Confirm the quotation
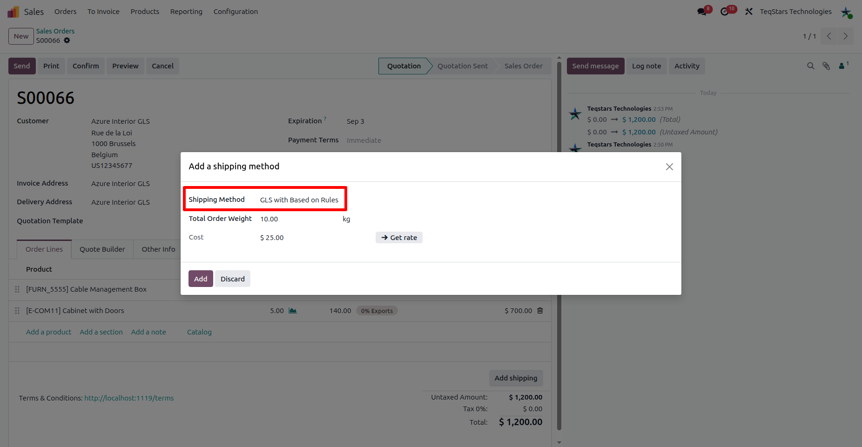This screenshot has width=862, height=447. point(86,66)
